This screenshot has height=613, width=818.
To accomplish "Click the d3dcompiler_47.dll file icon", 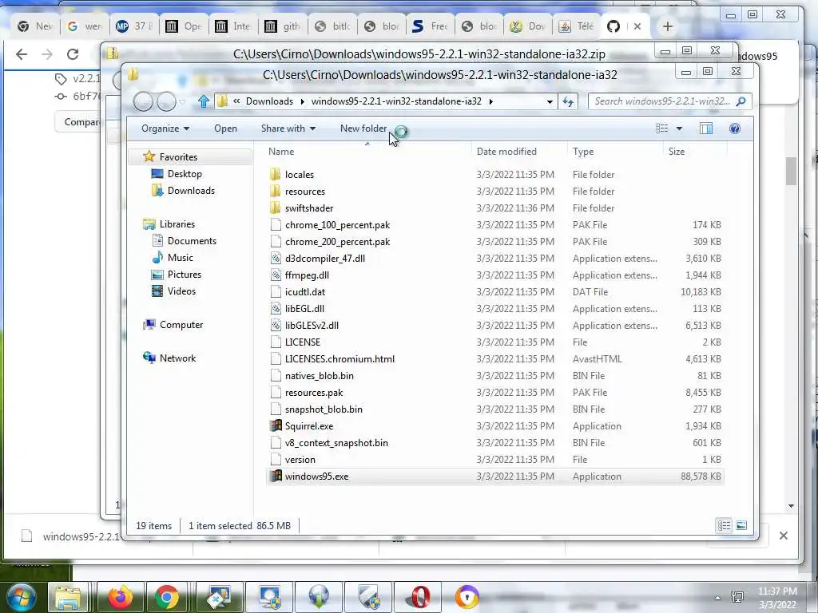I will 276,258.
